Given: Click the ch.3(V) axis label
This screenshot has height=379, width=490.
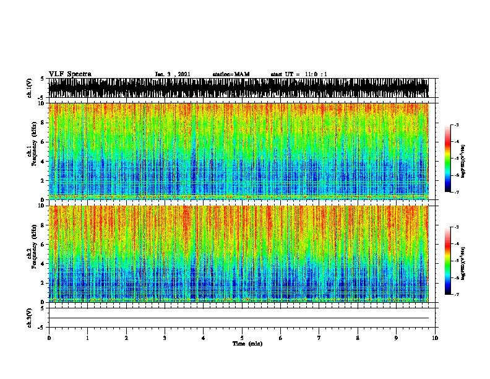Looking at the screenshot, I should 29,318.
